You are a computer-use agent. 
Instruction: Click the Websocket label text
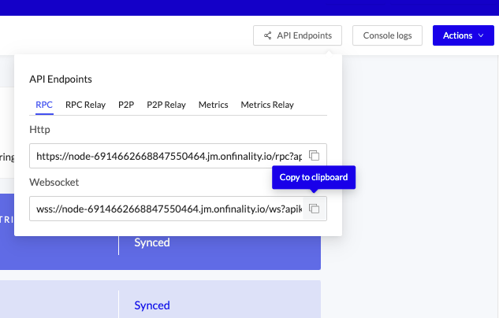[x=54, y=182]
